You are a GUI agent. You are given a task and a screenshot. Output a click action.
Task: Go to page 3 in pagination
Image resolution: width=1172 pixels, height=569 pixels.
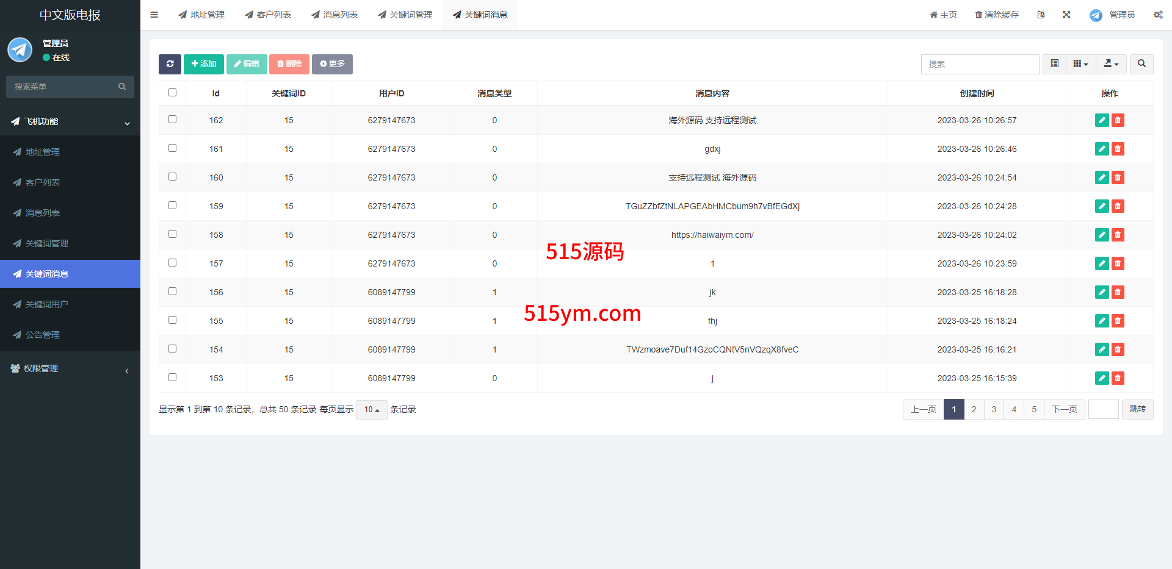tap(994, 409)
